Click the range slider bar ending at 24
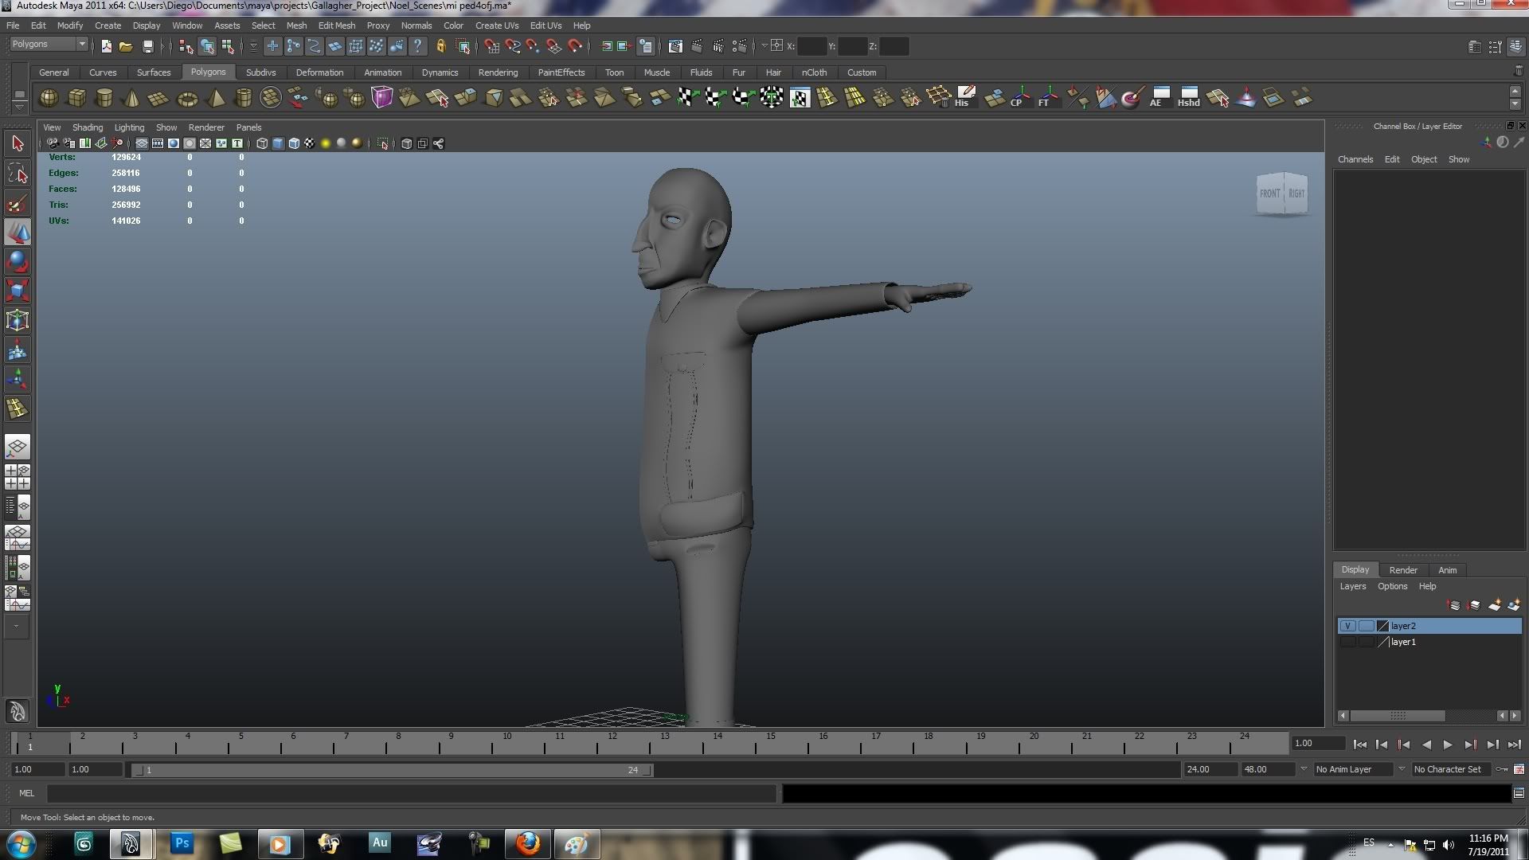This screenshot has width=1529, height=860. (x=393, y=770)
